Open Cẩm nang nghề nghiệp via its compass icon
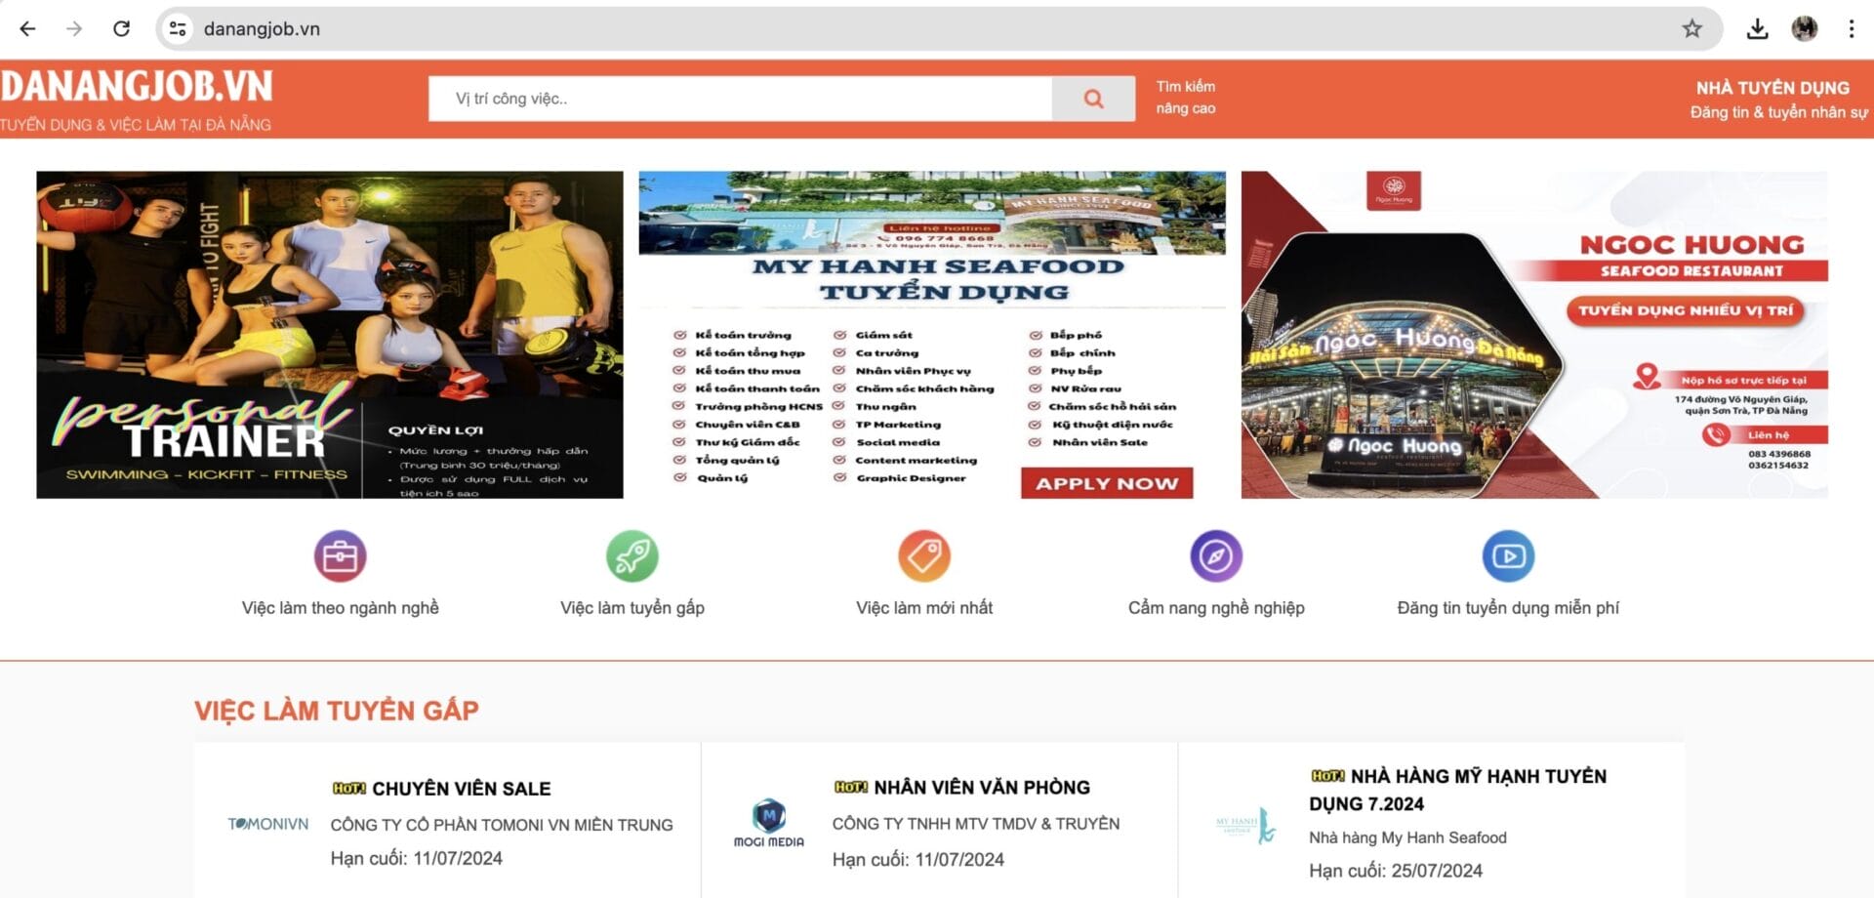The width and height of the screenshot is (1874, 898). [x=1214, y=554]
